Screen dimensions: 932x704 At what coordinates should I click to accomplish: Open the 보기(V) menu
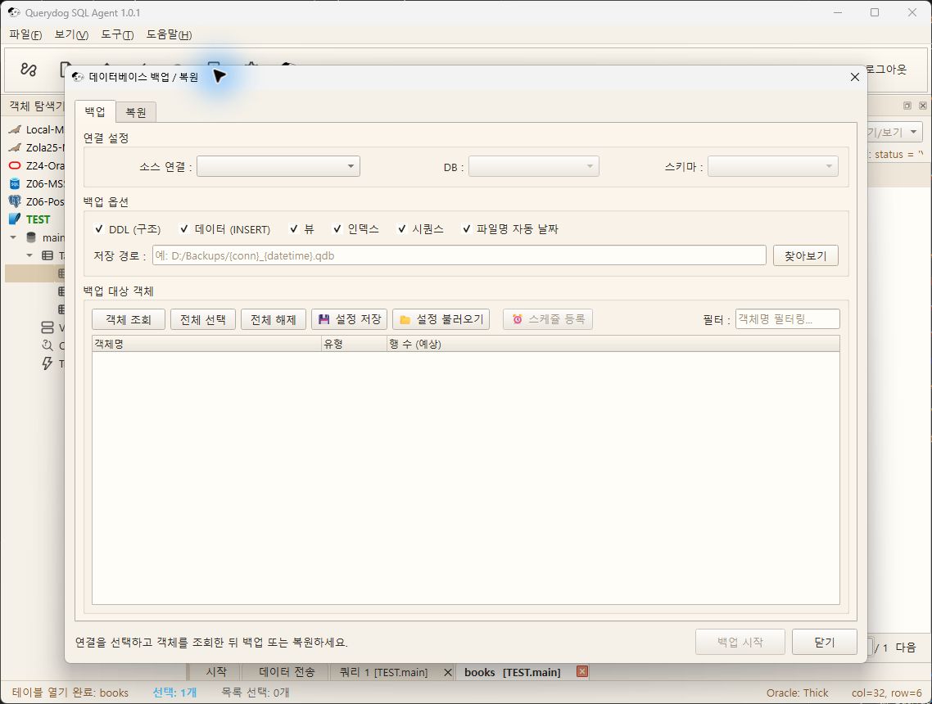coord(71,34)
